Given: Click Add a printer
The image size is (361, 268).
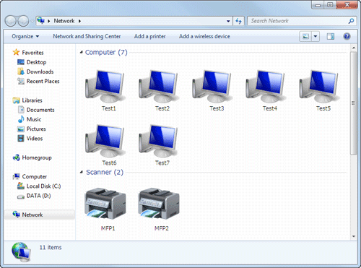Looking at the screenshot, I should click(149, 36).
